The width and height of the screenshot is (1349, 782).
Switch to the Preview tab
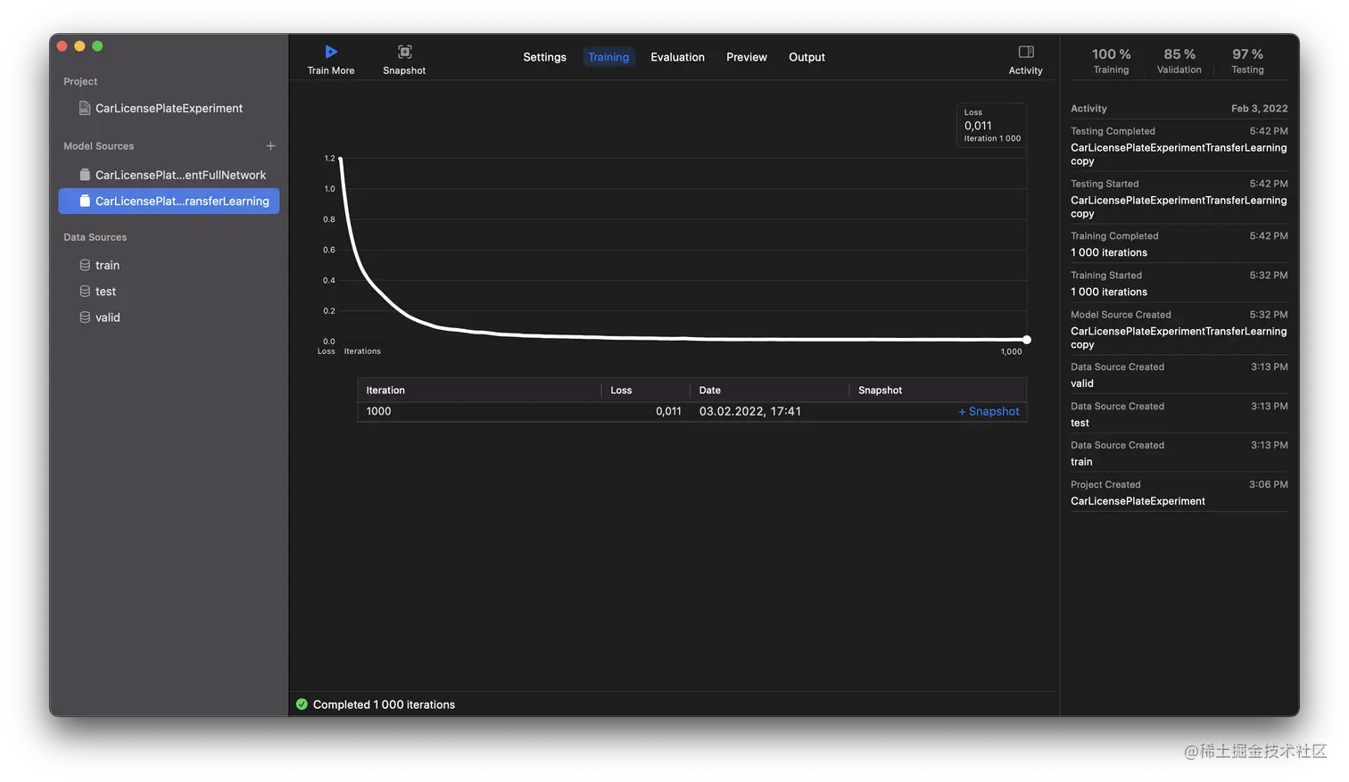pyautogui.click(x=746, y=57)
